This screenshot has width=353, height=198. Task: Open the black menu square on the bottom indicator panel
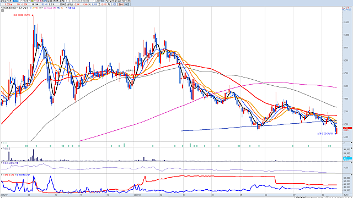pos(351,175)
